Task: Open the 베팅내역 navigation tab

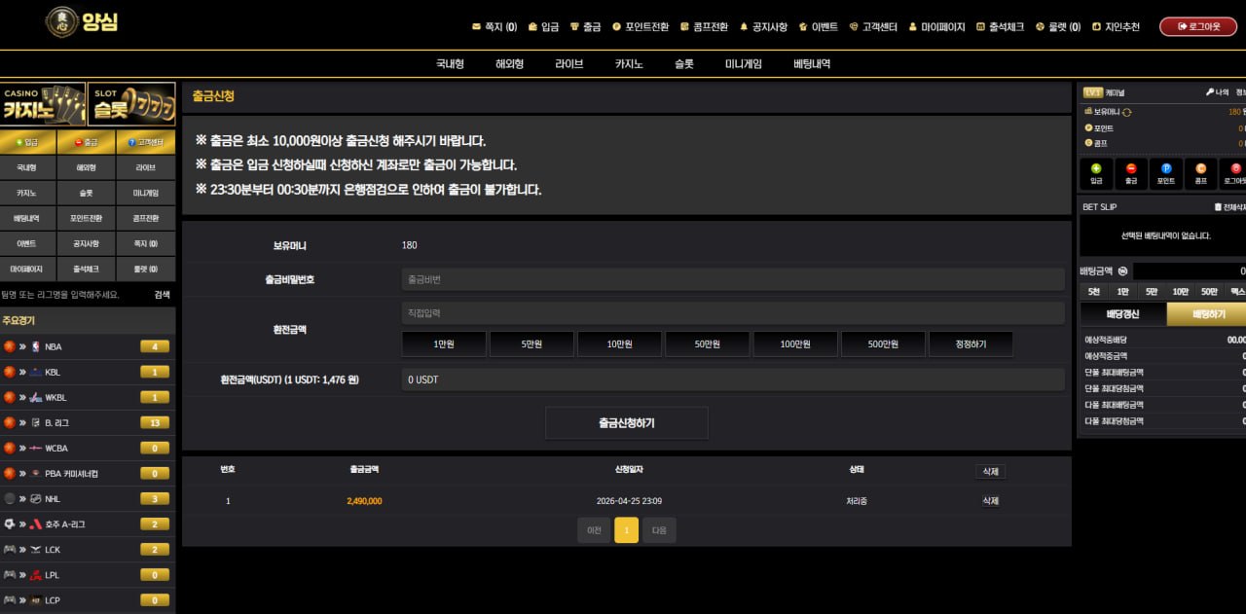Action: (812, 64)
